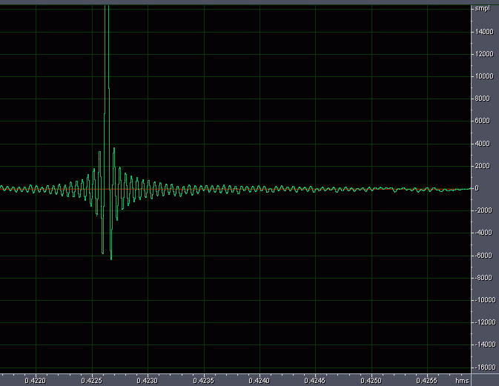Click the smpl amplitude units label

coord(483,9)
